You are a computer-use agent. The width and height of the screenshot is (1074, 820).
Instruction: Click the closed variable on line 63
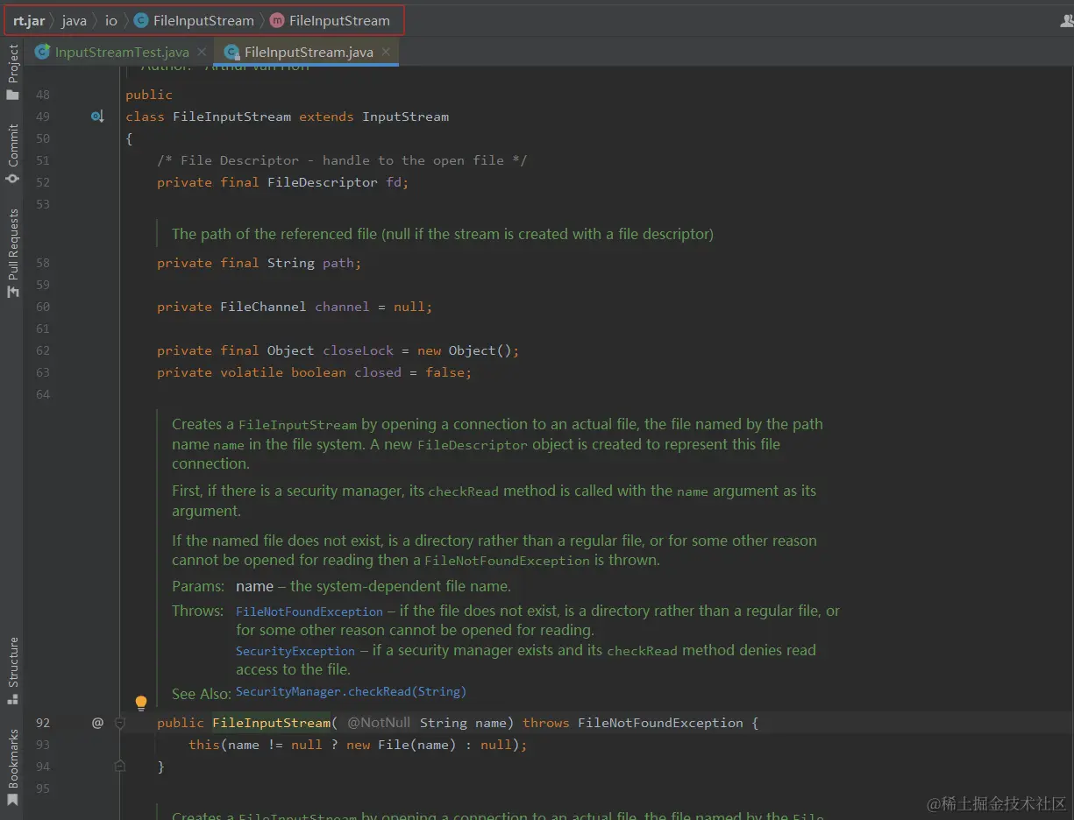378,372
